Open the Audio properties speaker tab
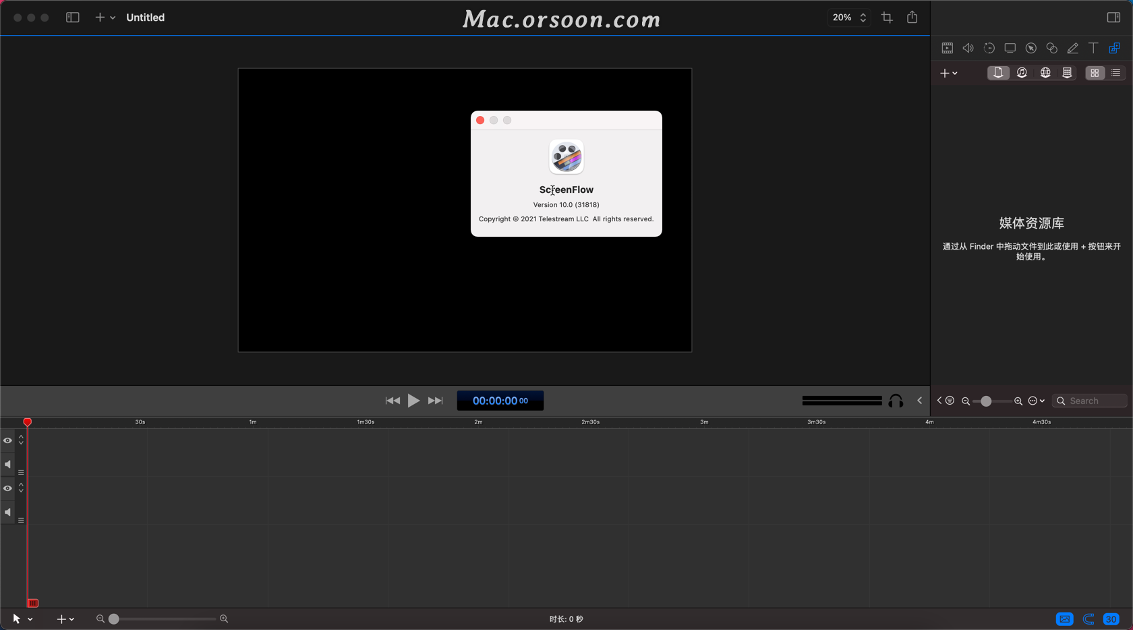1133x630 pixels. click(x=968, y=48)
